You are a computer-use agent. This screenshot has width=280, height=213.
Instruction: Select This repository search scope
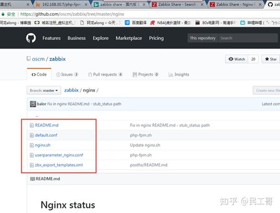tap(203, 38)
